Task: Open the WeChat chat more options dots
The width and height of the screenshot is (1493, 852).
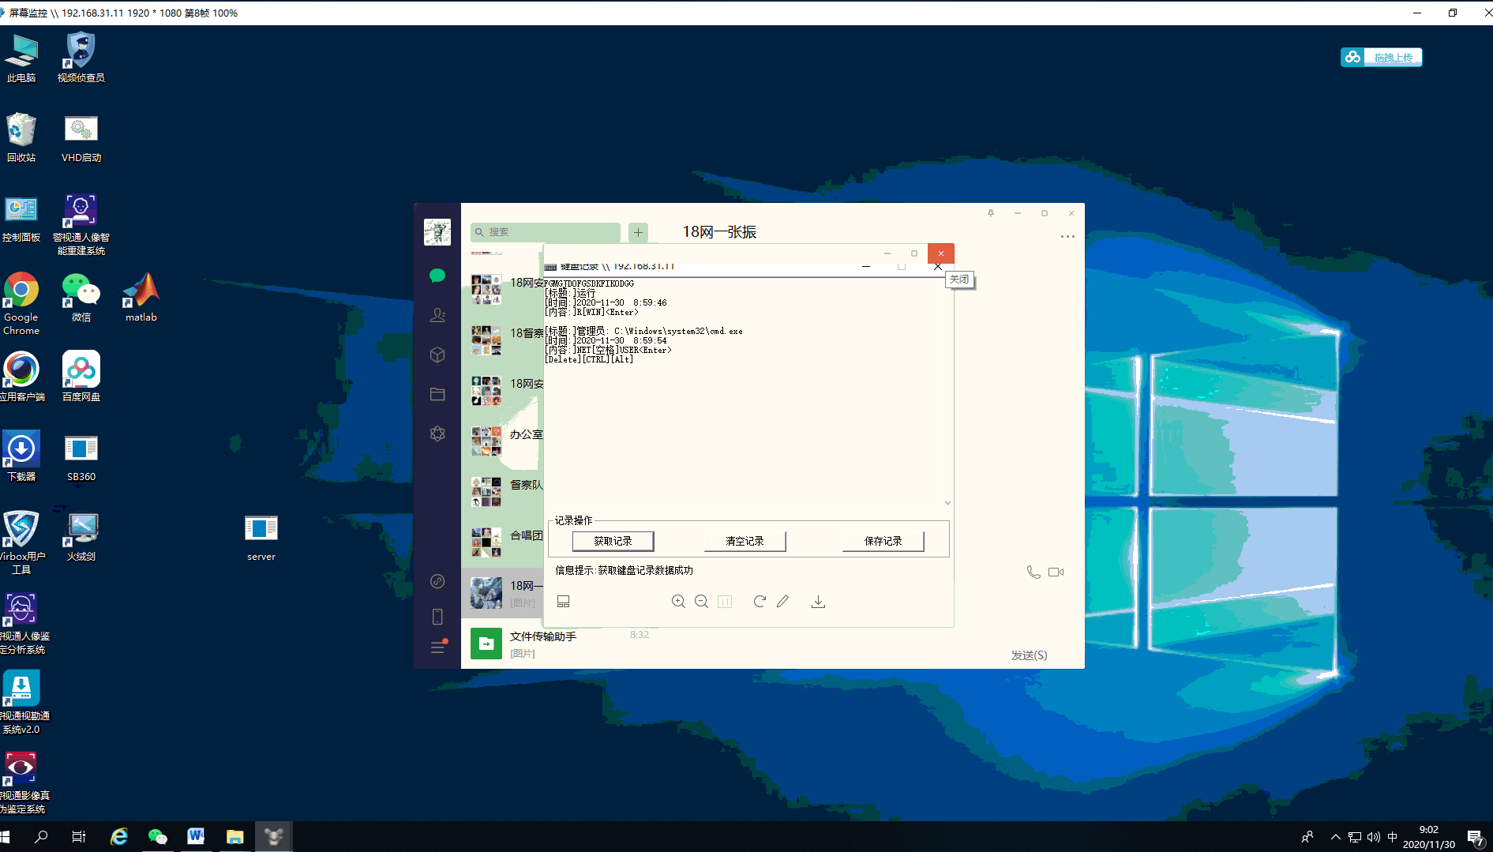Action: point(1067,236)
